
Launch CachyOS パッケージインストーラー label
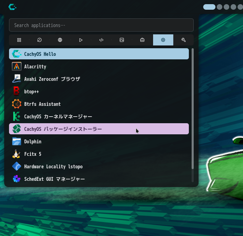63,129
